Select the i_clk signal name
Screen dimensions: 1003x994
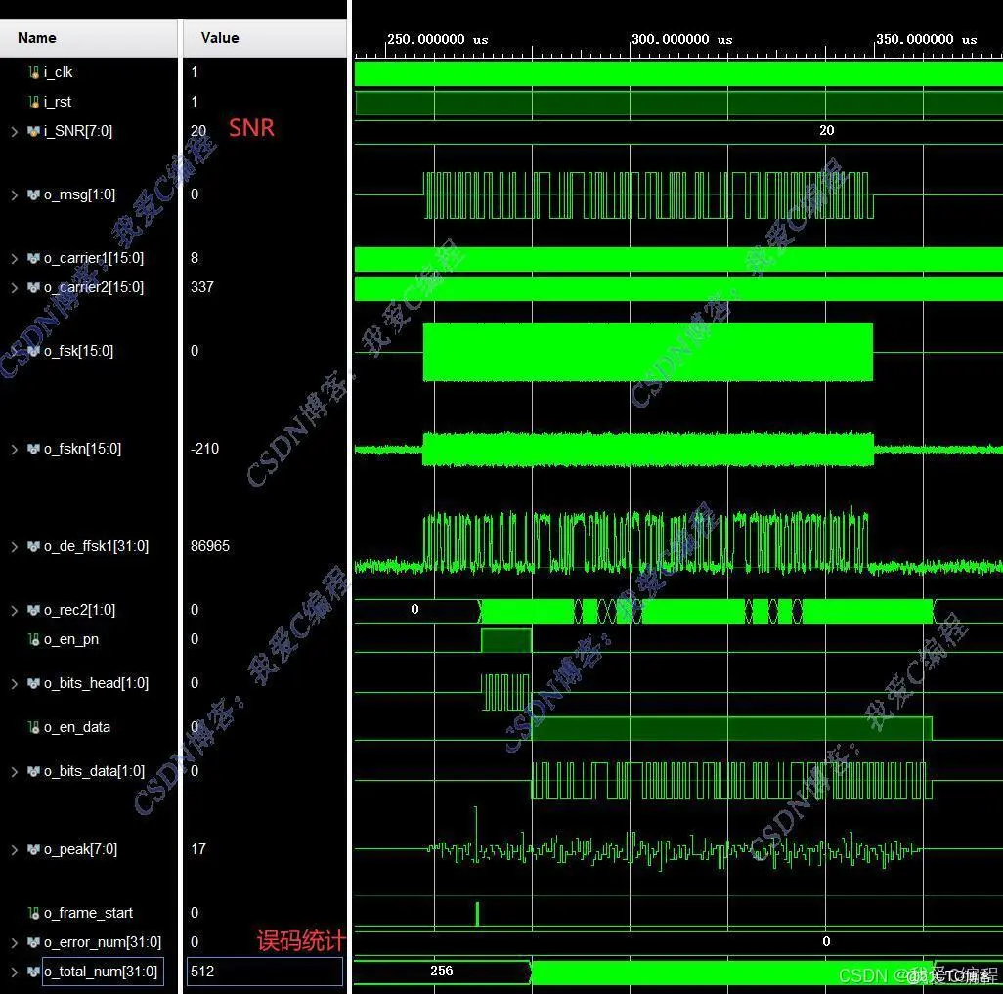59,72
